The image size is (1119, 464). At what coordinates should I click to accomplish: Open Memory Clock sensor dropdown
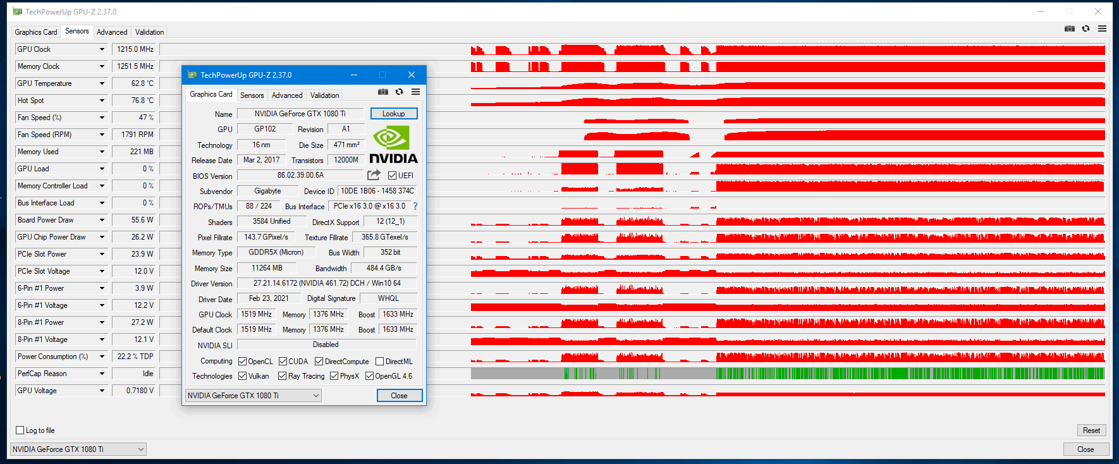click(x=102, y=66)
